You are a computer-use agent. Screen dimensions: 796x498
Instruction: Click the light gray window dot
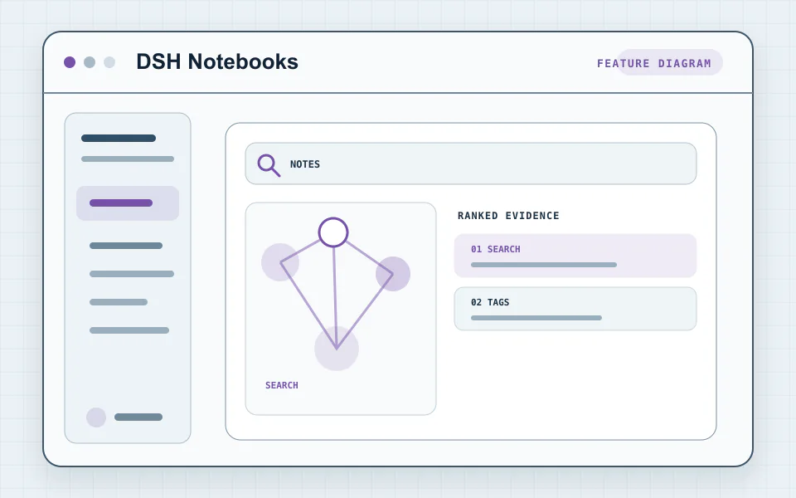[109, 62]
